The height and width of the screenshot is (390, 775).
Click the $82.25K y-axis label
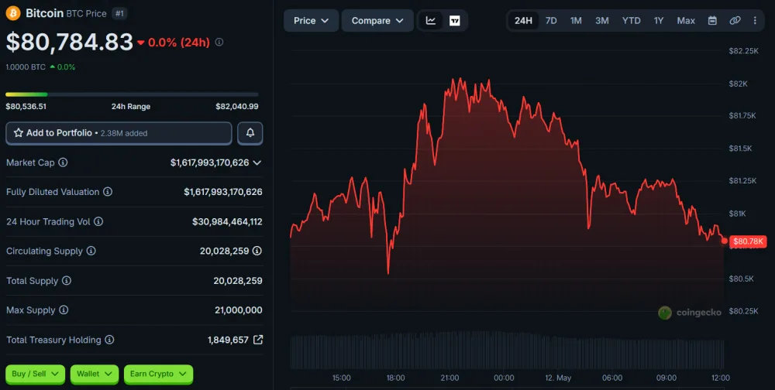(x=743, y=51)
